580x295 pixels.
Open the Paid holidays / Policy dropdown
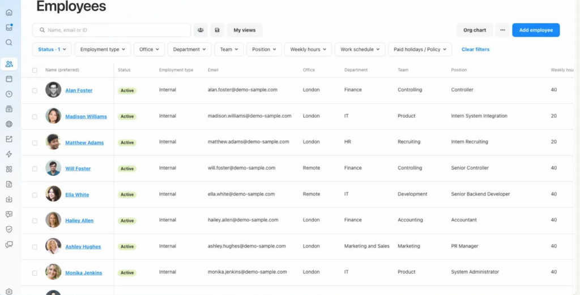[x=420, y=49]
